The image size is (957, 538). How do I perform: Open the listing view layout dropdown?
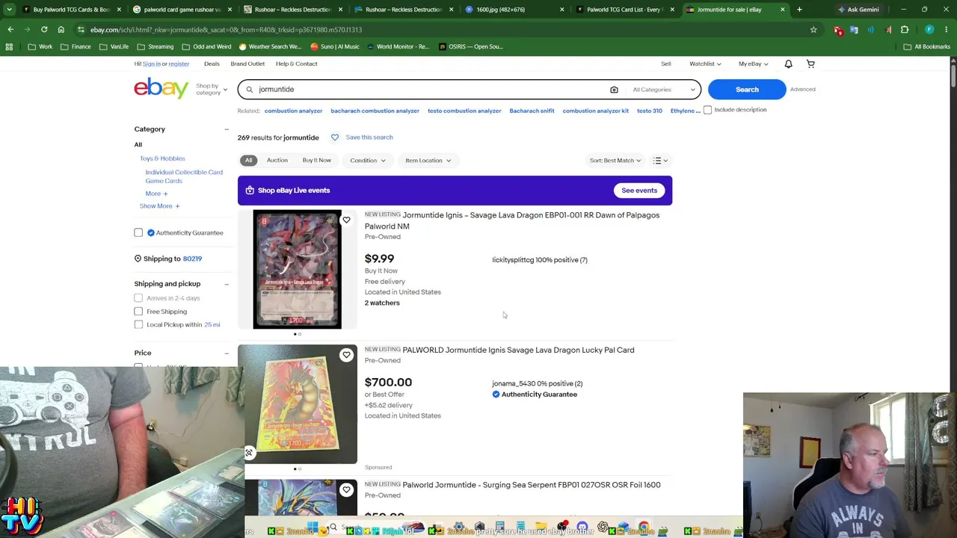pos(660,161)
